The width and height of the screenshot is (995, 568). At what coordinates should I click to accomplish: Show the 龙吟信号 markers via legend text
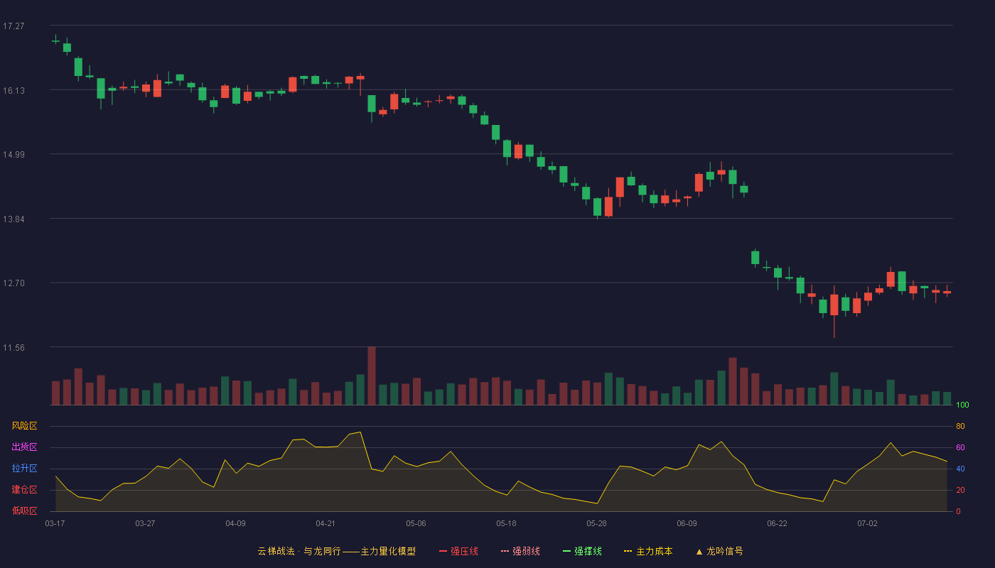pos(724,551)
